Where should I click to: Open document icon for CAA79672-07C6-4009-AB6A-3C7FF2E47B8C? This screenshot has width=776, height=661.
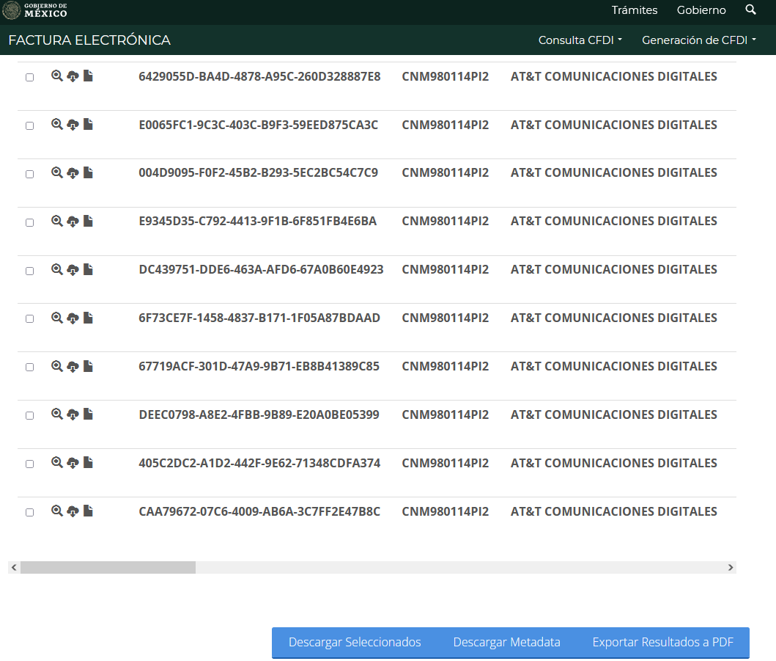tap(88, 511)
